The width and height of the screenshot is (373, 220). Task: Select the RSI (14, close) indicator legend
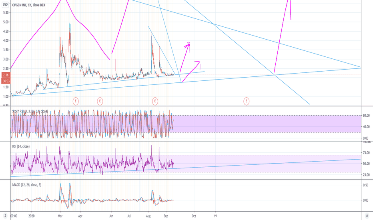21,146
